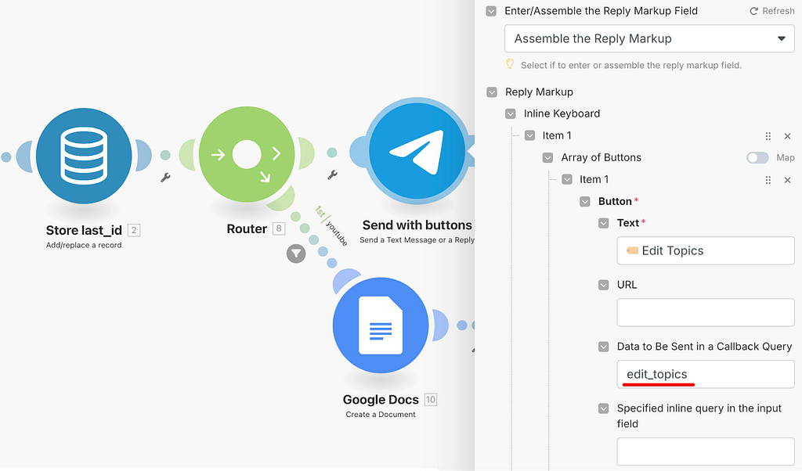This screenshot has width=802, height=471.
Task: Open the filter icon on the youtube route
Action: (x=296, y=253)
